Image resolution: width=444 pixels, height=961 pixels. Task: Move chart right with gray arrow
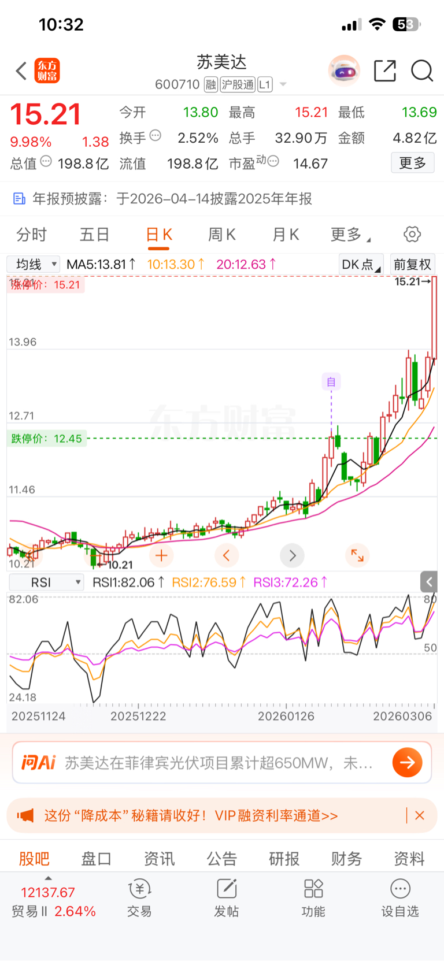[x=292, y=556]
